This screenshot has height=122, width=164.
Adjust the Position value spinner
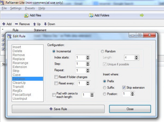coord(132,94)
